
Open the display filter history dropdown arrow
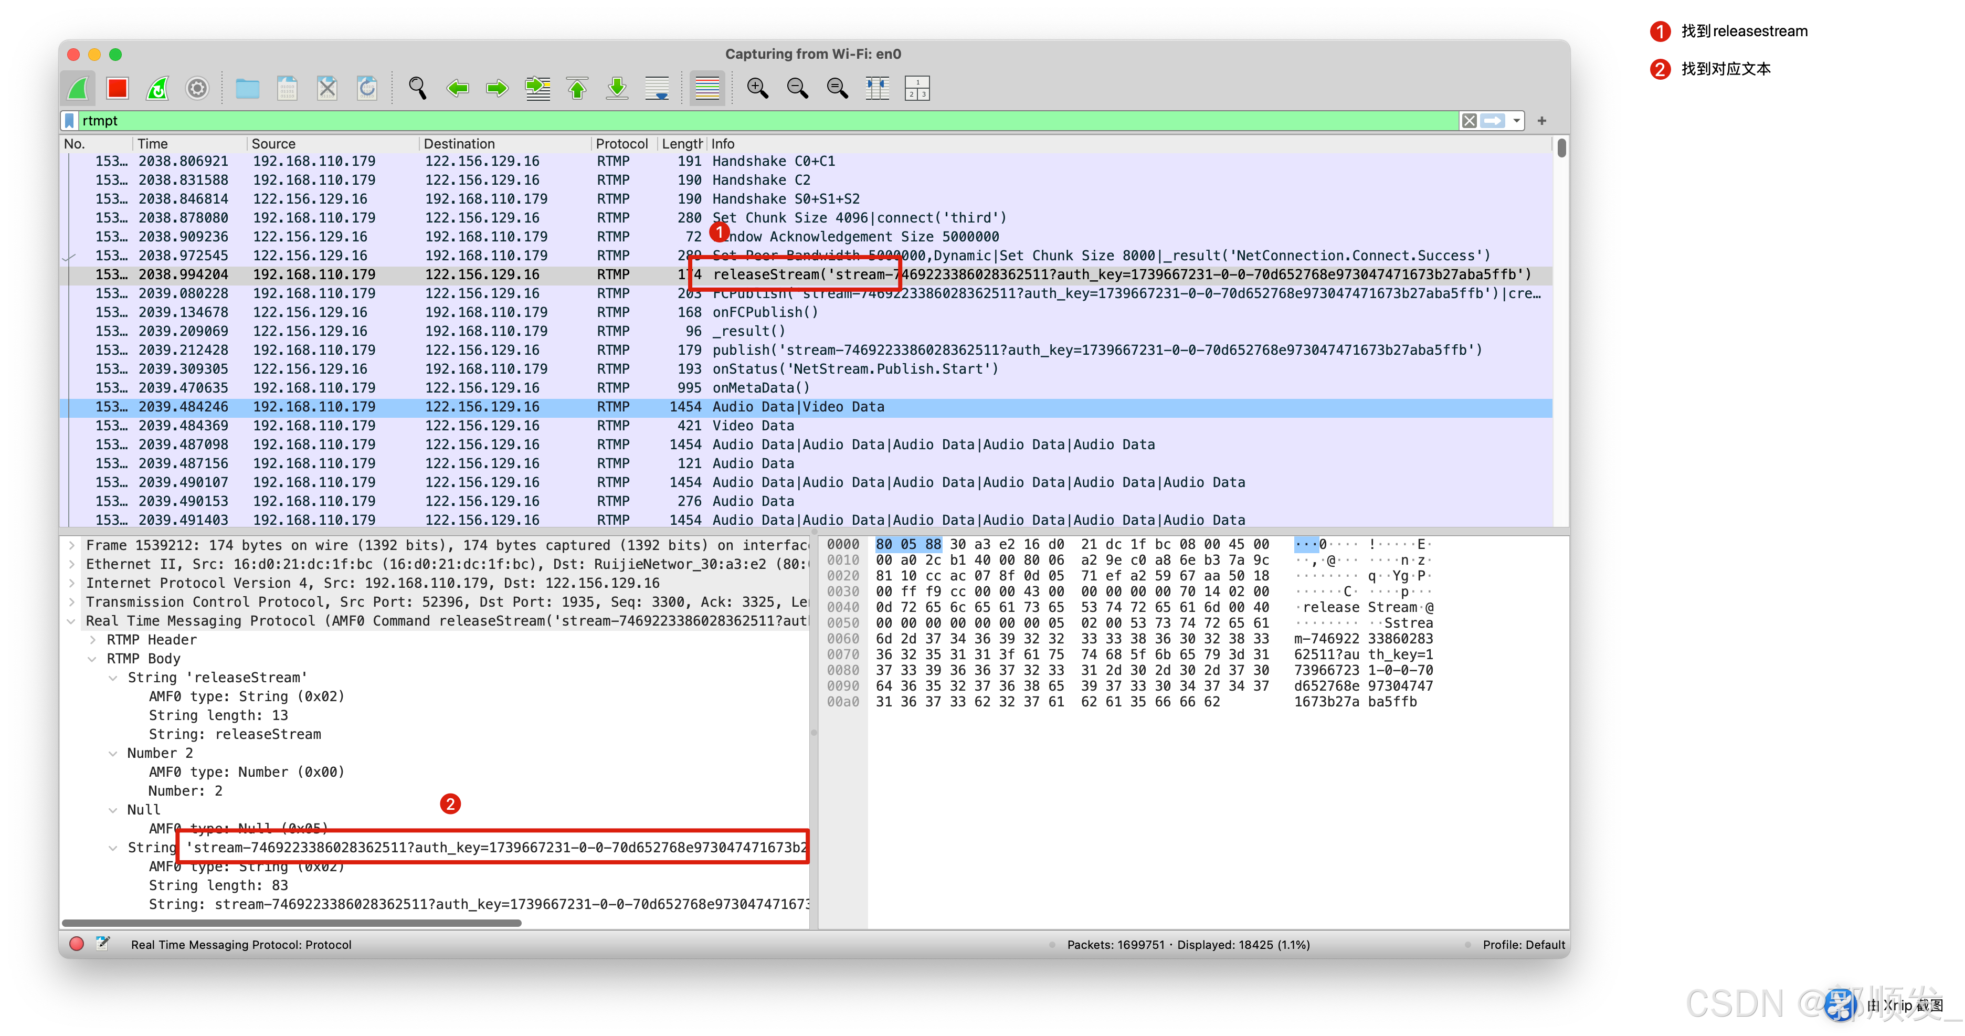tap(1516, 121)
